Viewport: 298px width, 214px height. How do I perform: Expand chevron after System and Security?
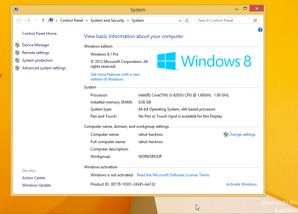click(x=128, y=20)
